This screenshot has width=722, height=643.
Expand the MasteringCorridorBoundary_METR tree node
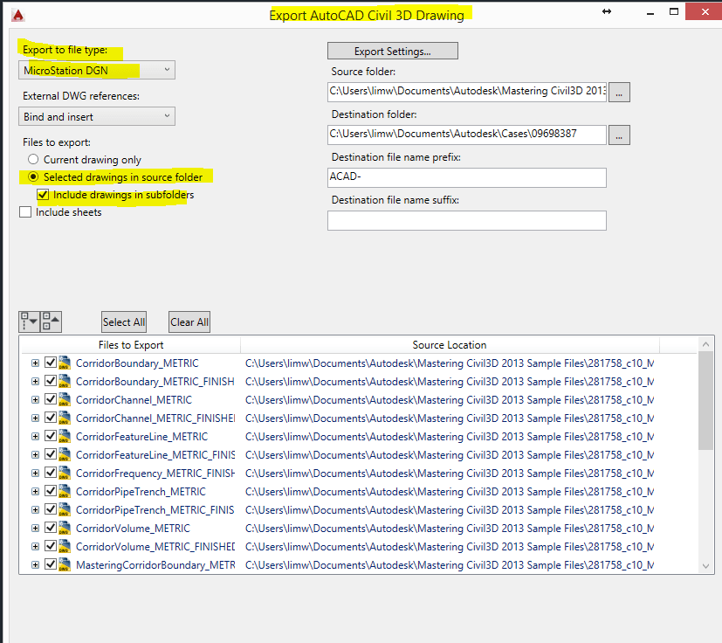tap(35, 565)
